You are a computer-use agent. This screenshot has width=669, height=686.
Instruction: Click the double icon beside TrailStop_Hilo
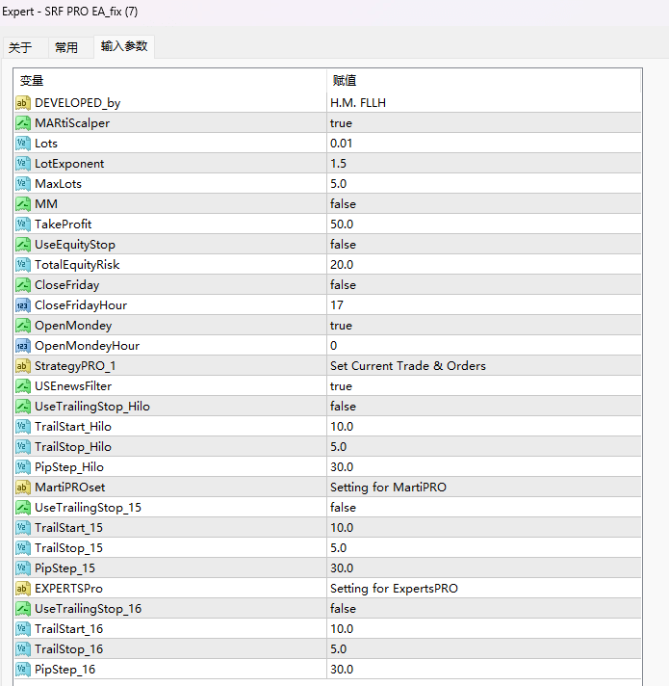coord(23,447)
